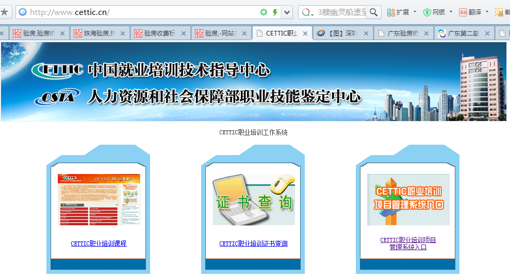Close the 验房,验房师 tab
This screenshot has width=510, height=278.
(x=62, y=33)
